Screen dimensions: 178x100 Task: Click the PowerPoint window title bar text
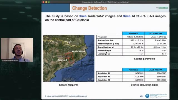pos(105,2)
